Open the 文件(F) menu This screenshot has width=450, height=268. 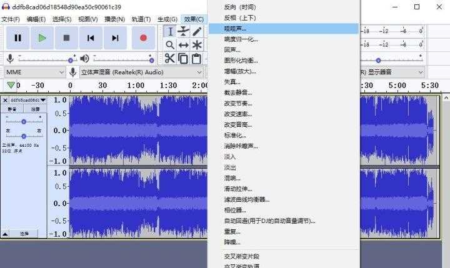[x=11, y=19]
